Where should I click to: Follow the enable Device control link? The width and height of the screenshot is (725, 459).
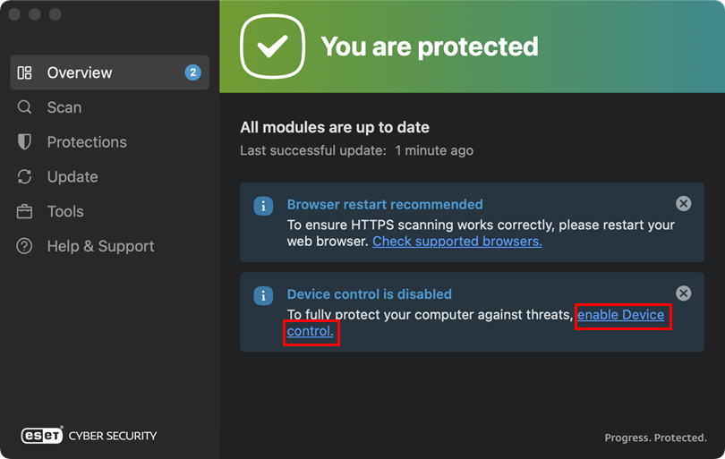coord(620,315)
